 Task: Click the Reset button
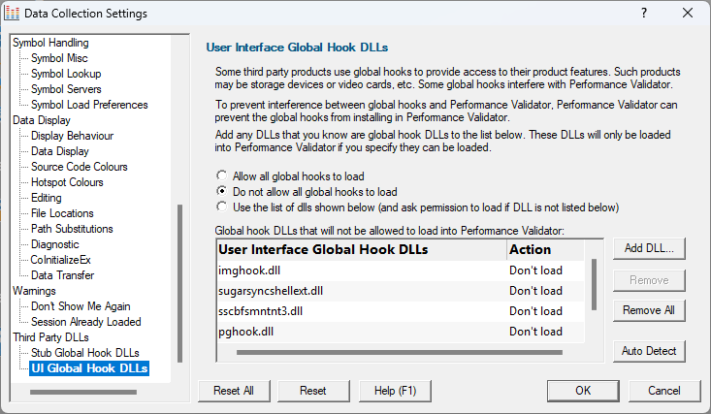pyautogui.click(x=313, y=391)
